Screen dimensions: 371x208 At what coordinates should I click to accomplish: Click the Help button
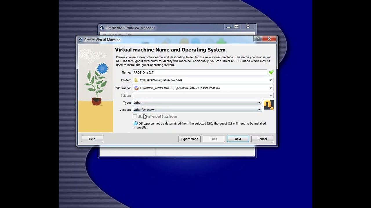click(92, 139)
